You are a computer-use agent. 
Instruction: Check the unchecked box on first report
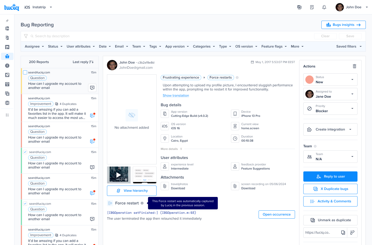point(25,72)
